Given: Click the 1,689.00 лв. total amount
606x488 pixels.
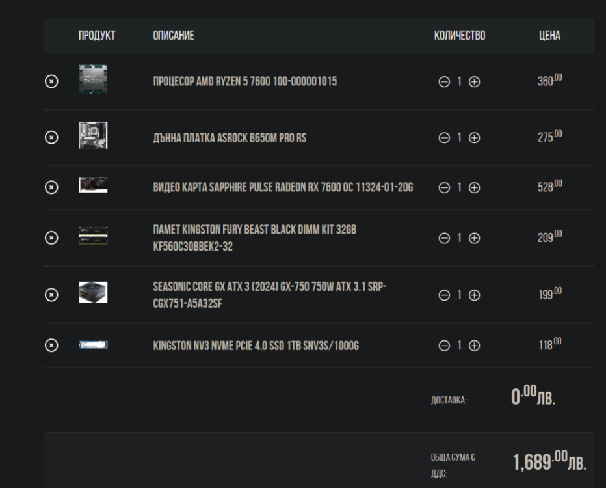Looking at the screenshot, I should pyautogui.click(x=549, y=461).
